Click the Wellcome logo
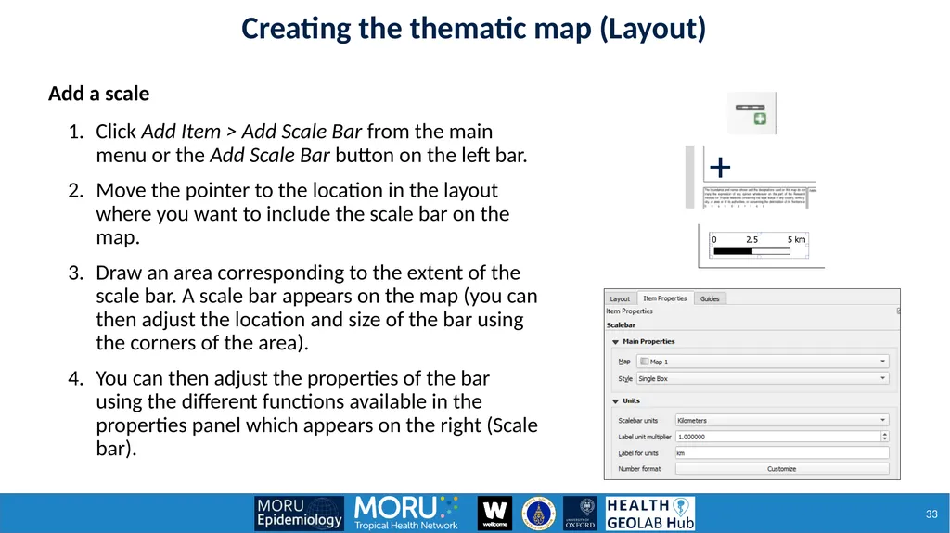The height and width of the screenshot is (533, 950). [495, 513]
